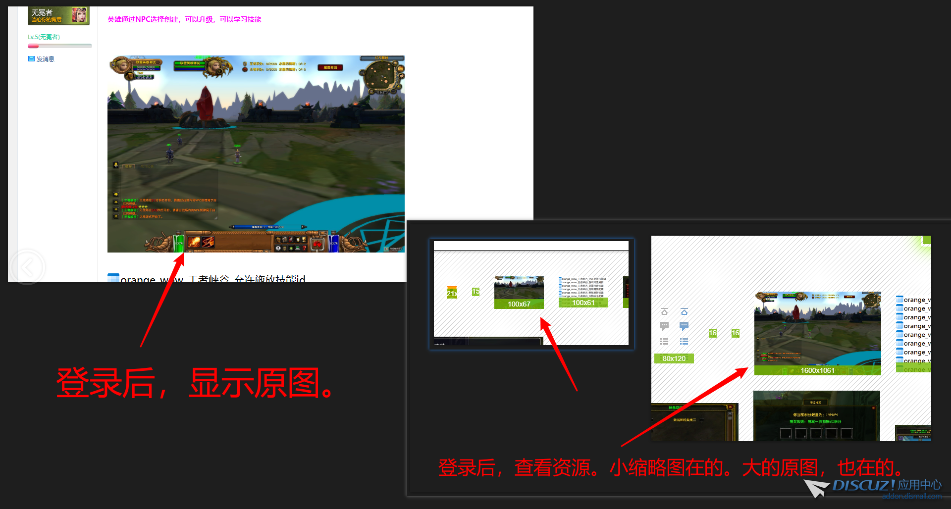Click the 1600x1061 size label
Screen dimensions: 951x509
pos(817,370)
